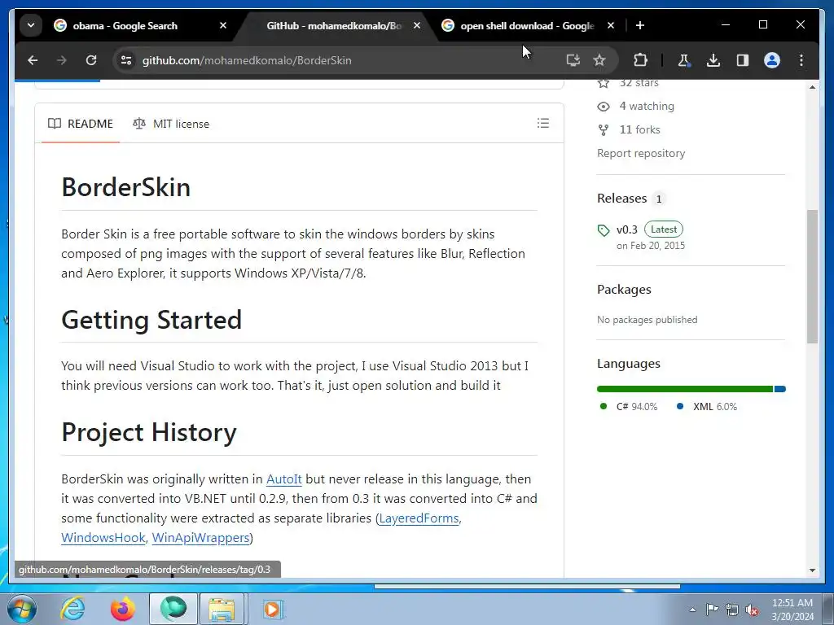
Task: Click the Getting Started heading
Action: (x=151, y=320)
